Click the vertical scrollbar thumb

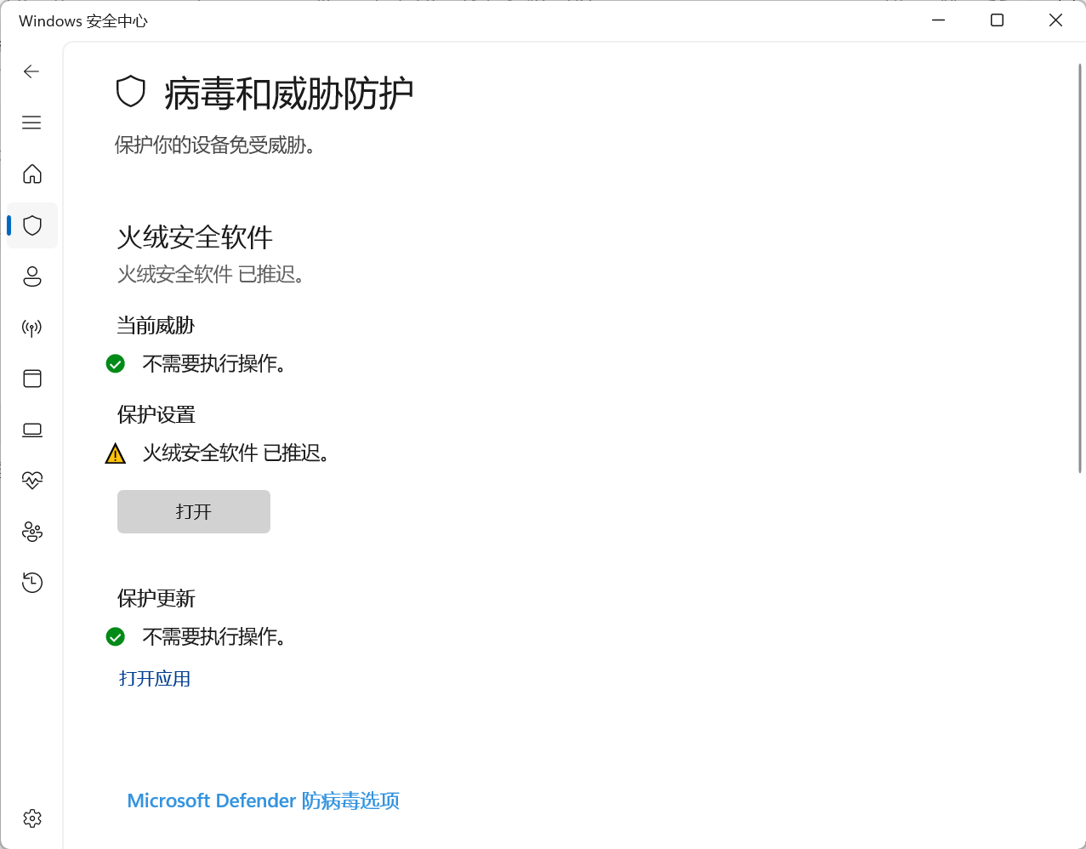tap(1080, 268)
